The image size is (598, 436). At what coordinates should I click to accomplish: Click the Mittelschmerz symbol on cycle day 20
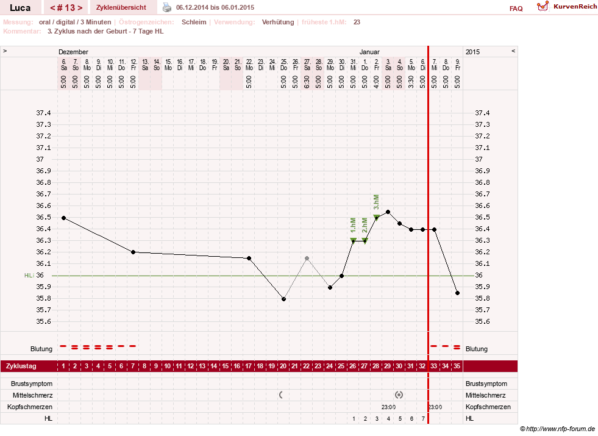point(281,395)
